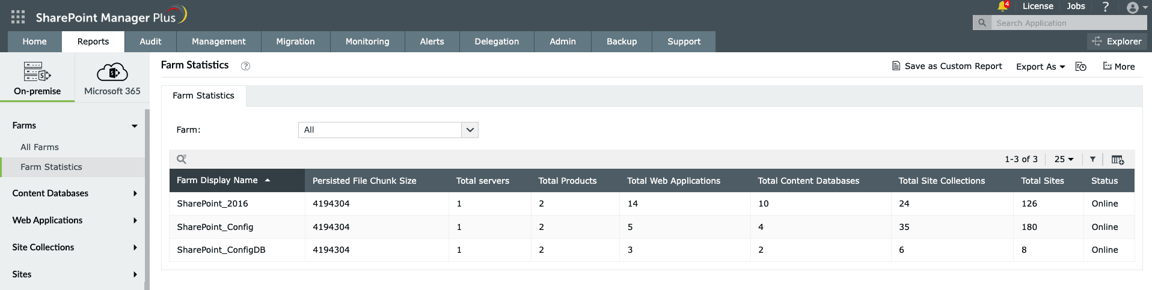Sort by Total Products column header
The image size is (1152, 290).
(x=568, y=181)
